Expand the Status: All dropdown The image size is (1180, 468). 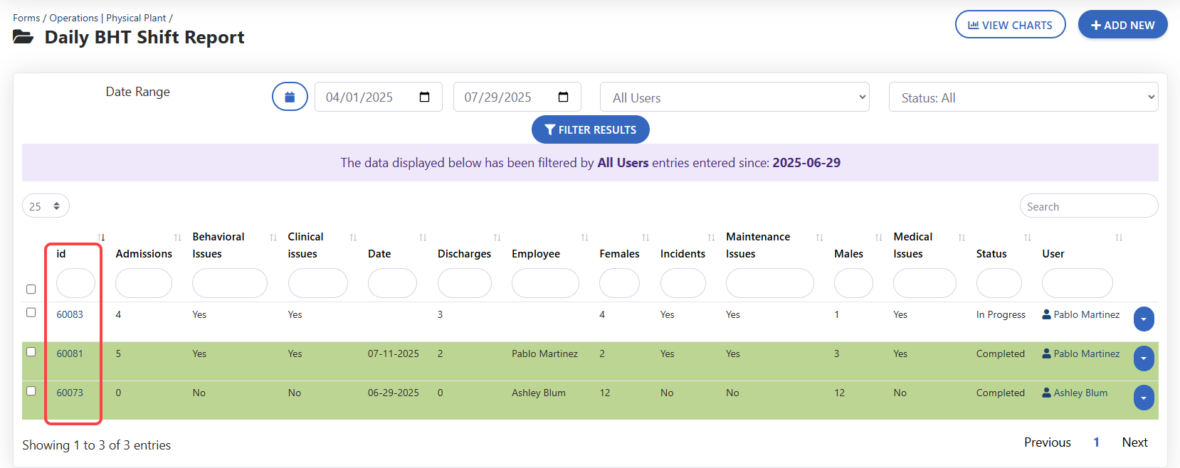coord(1023,97)
